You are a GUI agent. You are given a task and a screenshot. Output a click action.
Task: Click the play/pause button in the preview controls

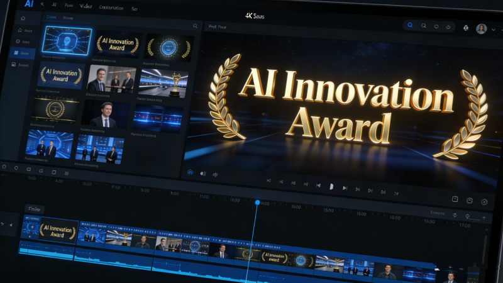[x=331, y=187]
